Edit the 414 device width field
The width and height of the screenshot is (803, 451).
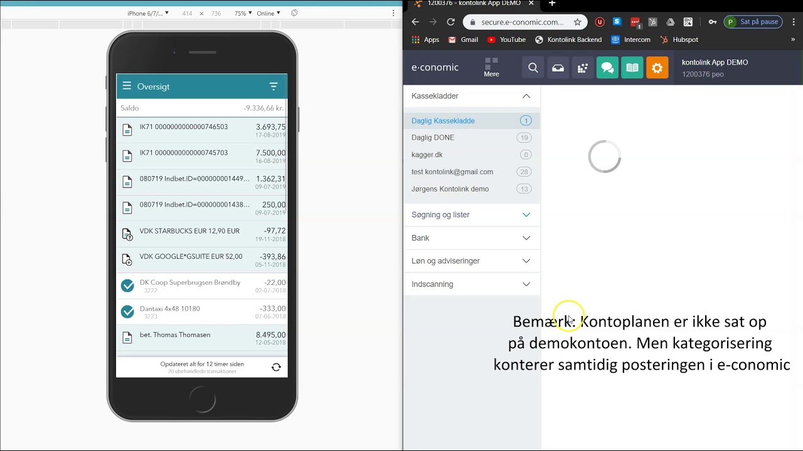[x=187, y=13]
